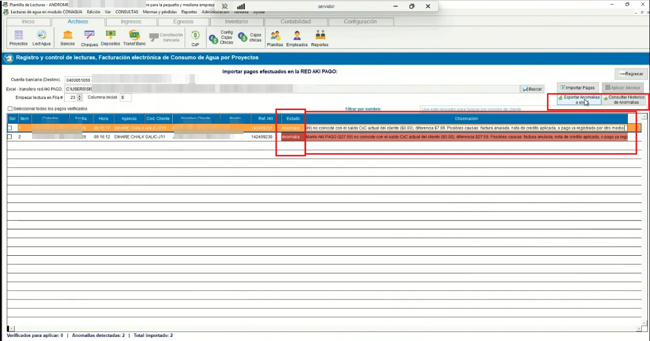Click the horizontal scrollbar right arrow
The image size is (650, 341).
[639, 328]
